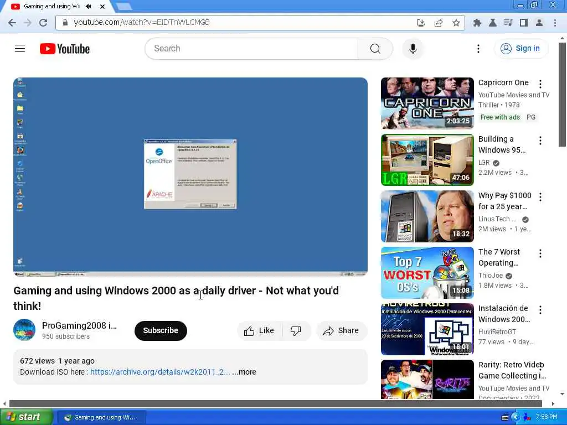The image size is (567, 425).
Task: Click the Linus Tech channel name
Action: (x=497, y=219)
